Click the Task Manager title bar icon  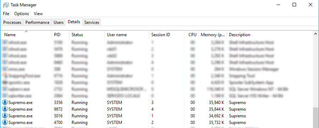6,5
